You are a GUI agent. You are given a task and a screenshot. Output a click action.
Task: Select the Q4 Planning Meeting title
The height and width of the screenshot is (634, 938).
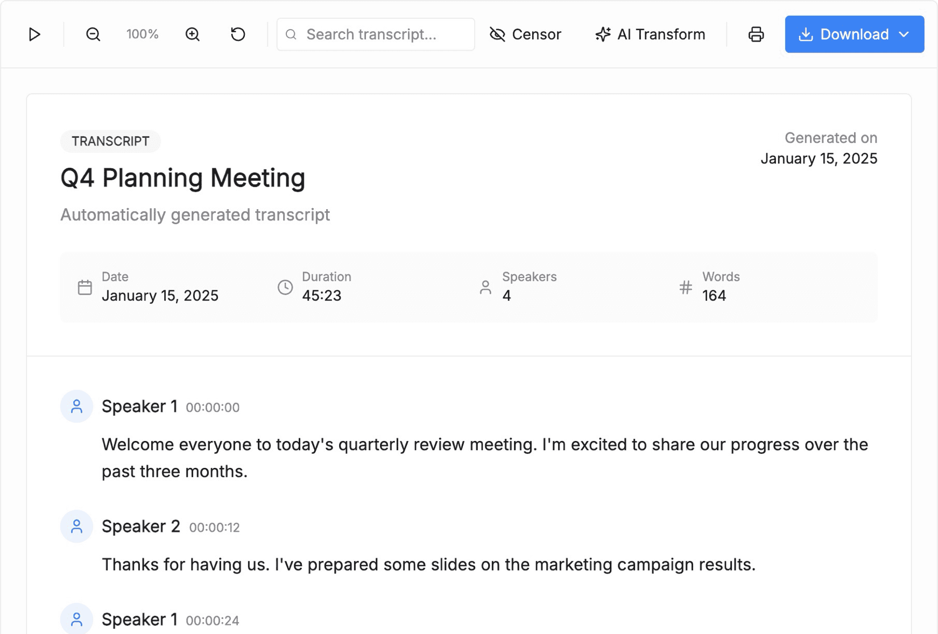(183, 178)
